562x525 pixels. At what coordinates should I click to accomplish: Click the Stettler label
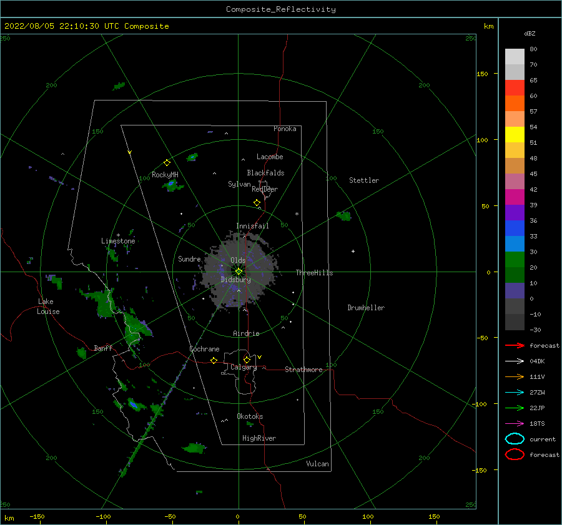tap(364, 180)
